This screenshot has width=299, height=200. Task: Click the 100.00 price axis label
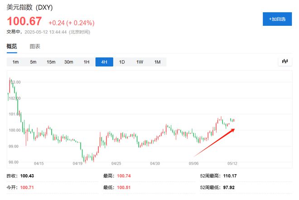pyautogui.click(x=14, y=130)
